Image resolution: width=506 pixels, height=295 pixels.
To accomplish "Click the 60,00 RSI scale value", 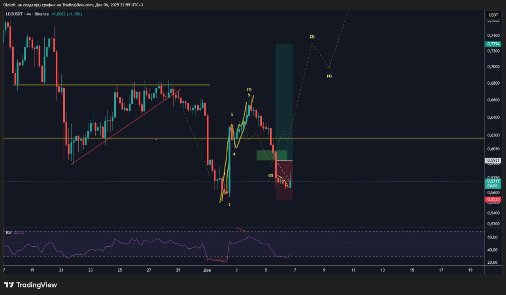I will 493,237.
